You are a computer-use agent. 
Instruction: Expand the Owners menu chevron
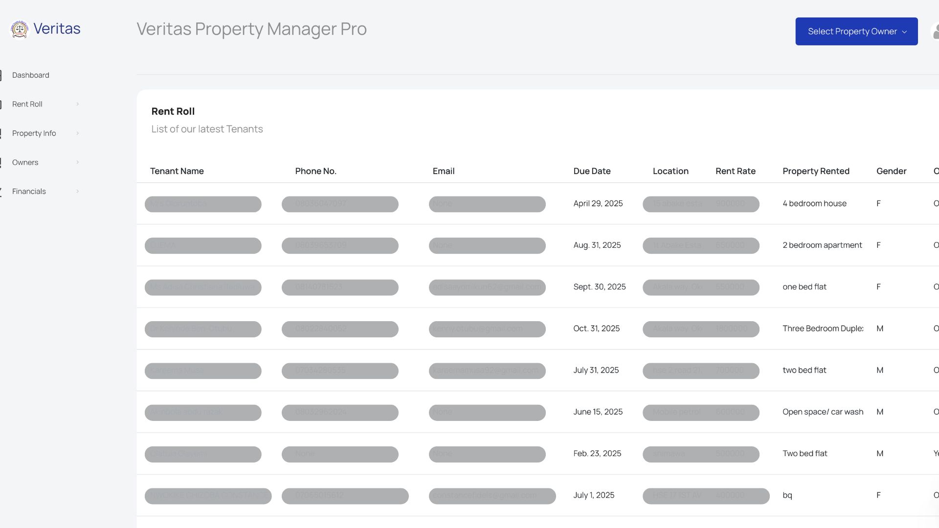[x=77, y=162]
